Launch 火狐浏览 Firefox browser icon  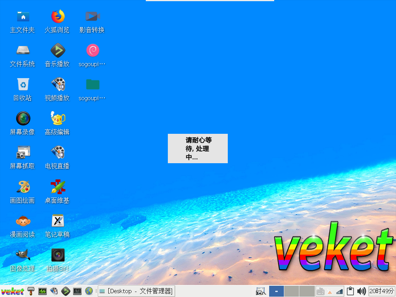pos(58,17)
